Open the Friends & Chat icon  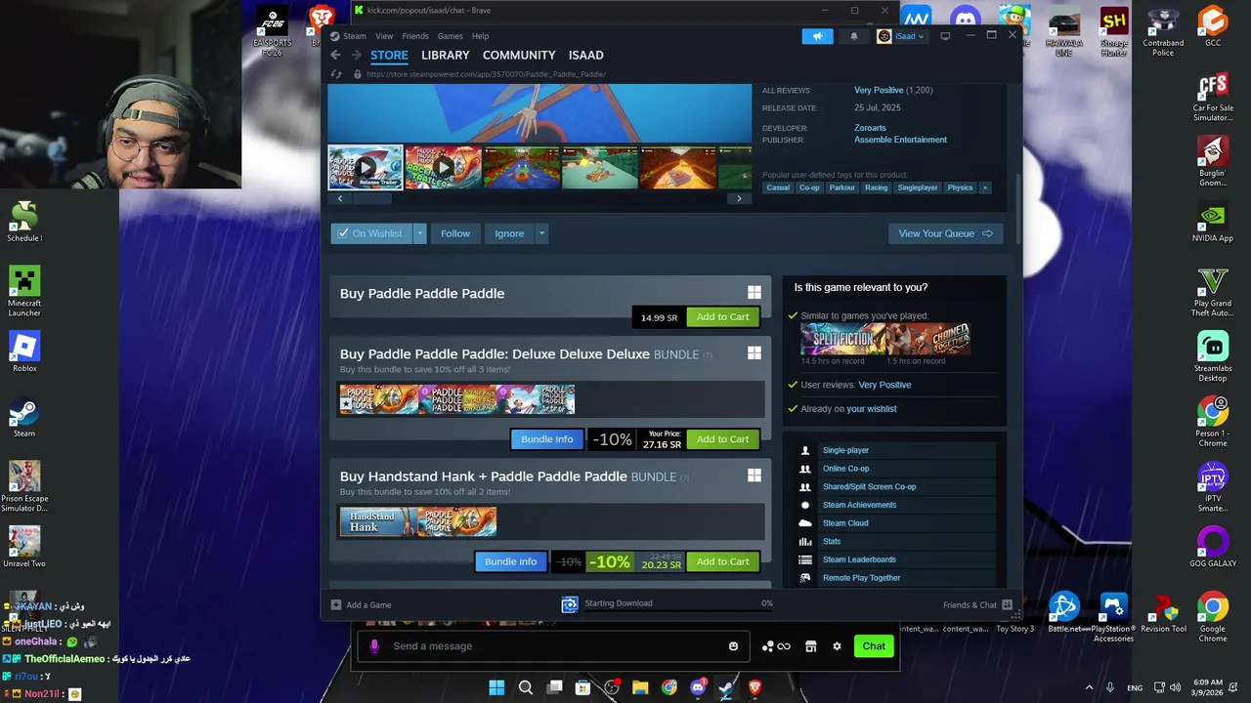[x=1007, y=604]
